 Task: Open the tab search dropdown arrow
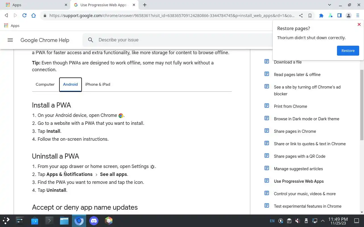330,5
